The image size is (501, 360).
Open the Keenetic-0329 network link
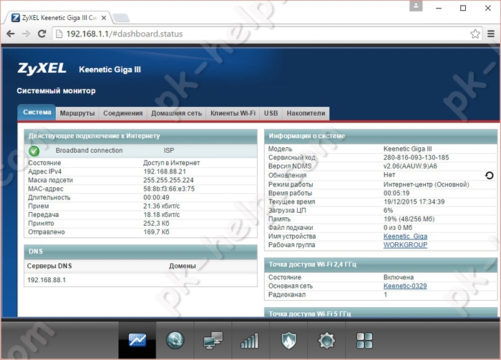[405, 286]
